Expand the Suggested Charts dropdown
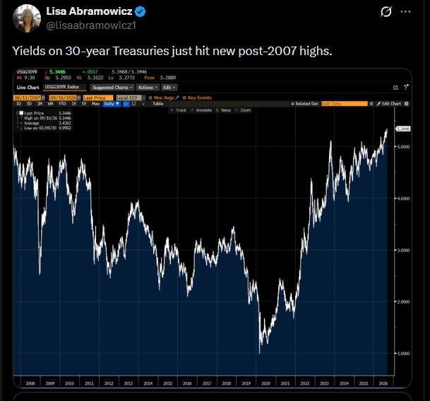Image resolution: width=430 pixels, height=401 pixels. pyautogui.click(x=112, y=88)
